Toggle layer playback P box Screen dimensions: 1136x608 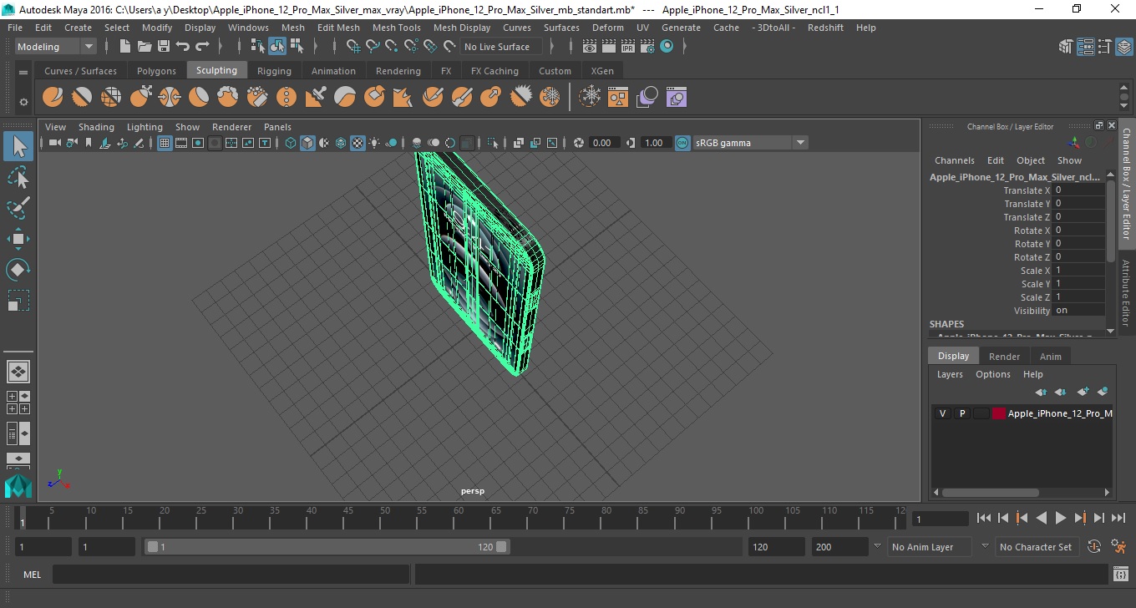962,413
